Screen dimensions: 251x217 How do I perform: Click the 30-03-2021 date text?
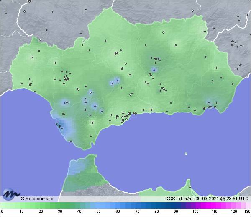click(x=208, y=199)
